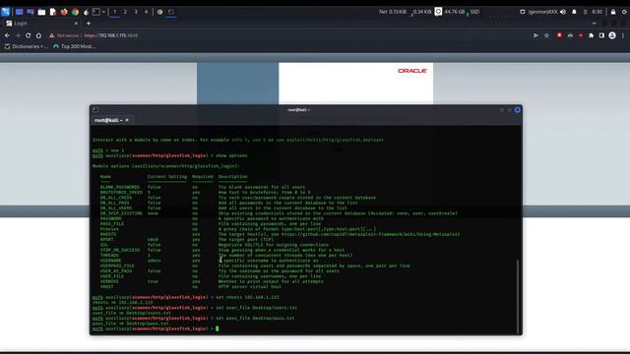Open the notifications bell icon
This screenshot has height=354, width=630.
pyautogui.click(x=574, y=12)
